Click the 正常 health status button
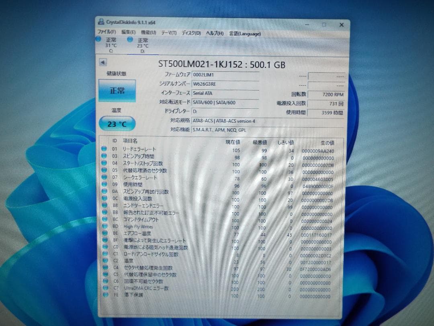The width and height of the screenshot is (434, 326). click(117, 91)
